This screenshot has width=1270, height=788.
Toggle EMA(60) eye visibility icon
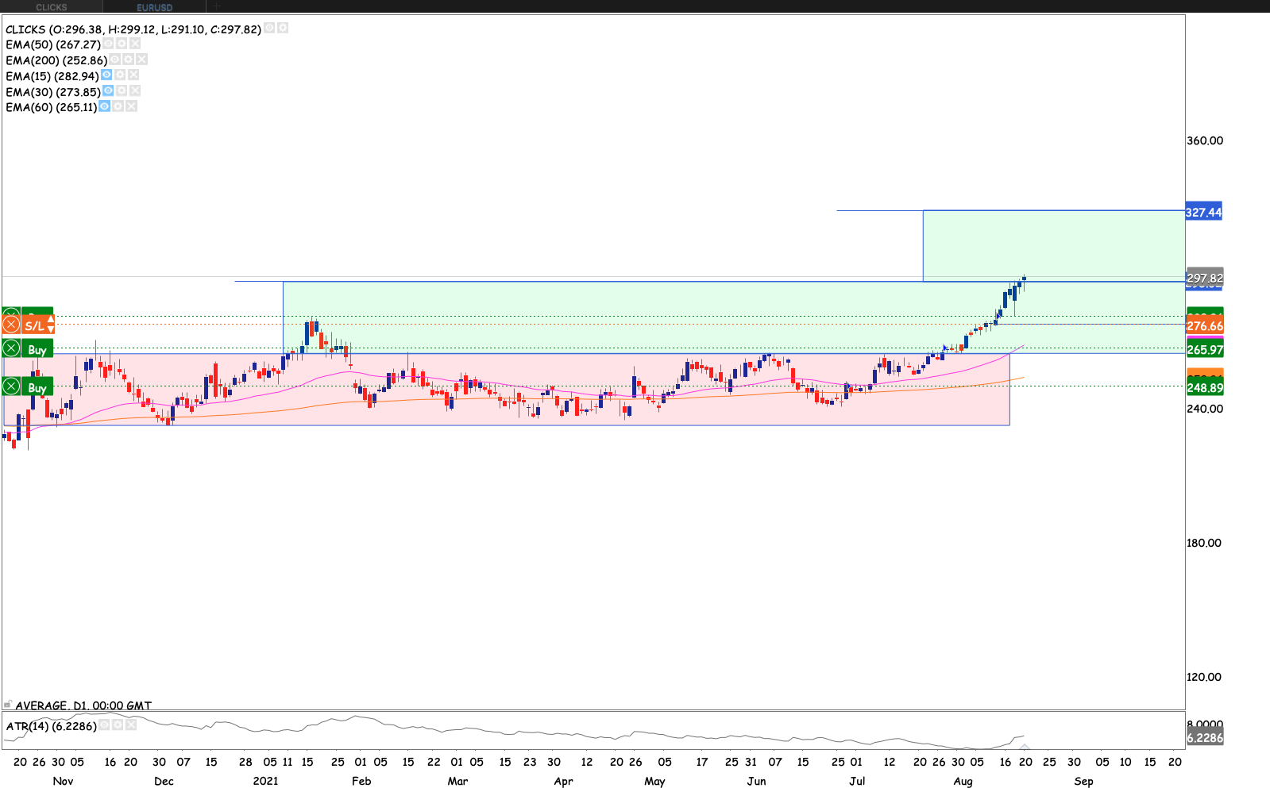pos(104,106)
